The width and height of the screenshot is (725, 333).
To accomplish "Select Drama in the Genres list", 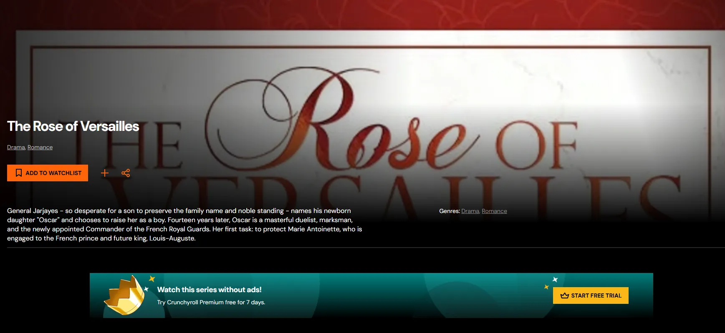I will 470,211.
